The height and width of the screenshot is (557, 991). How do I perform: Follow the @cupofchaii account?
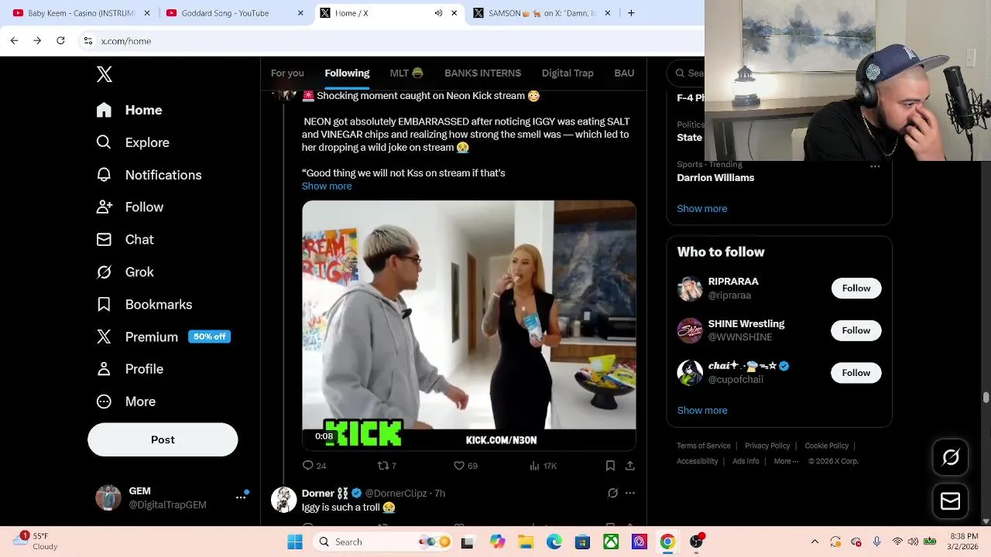point(856,373)
